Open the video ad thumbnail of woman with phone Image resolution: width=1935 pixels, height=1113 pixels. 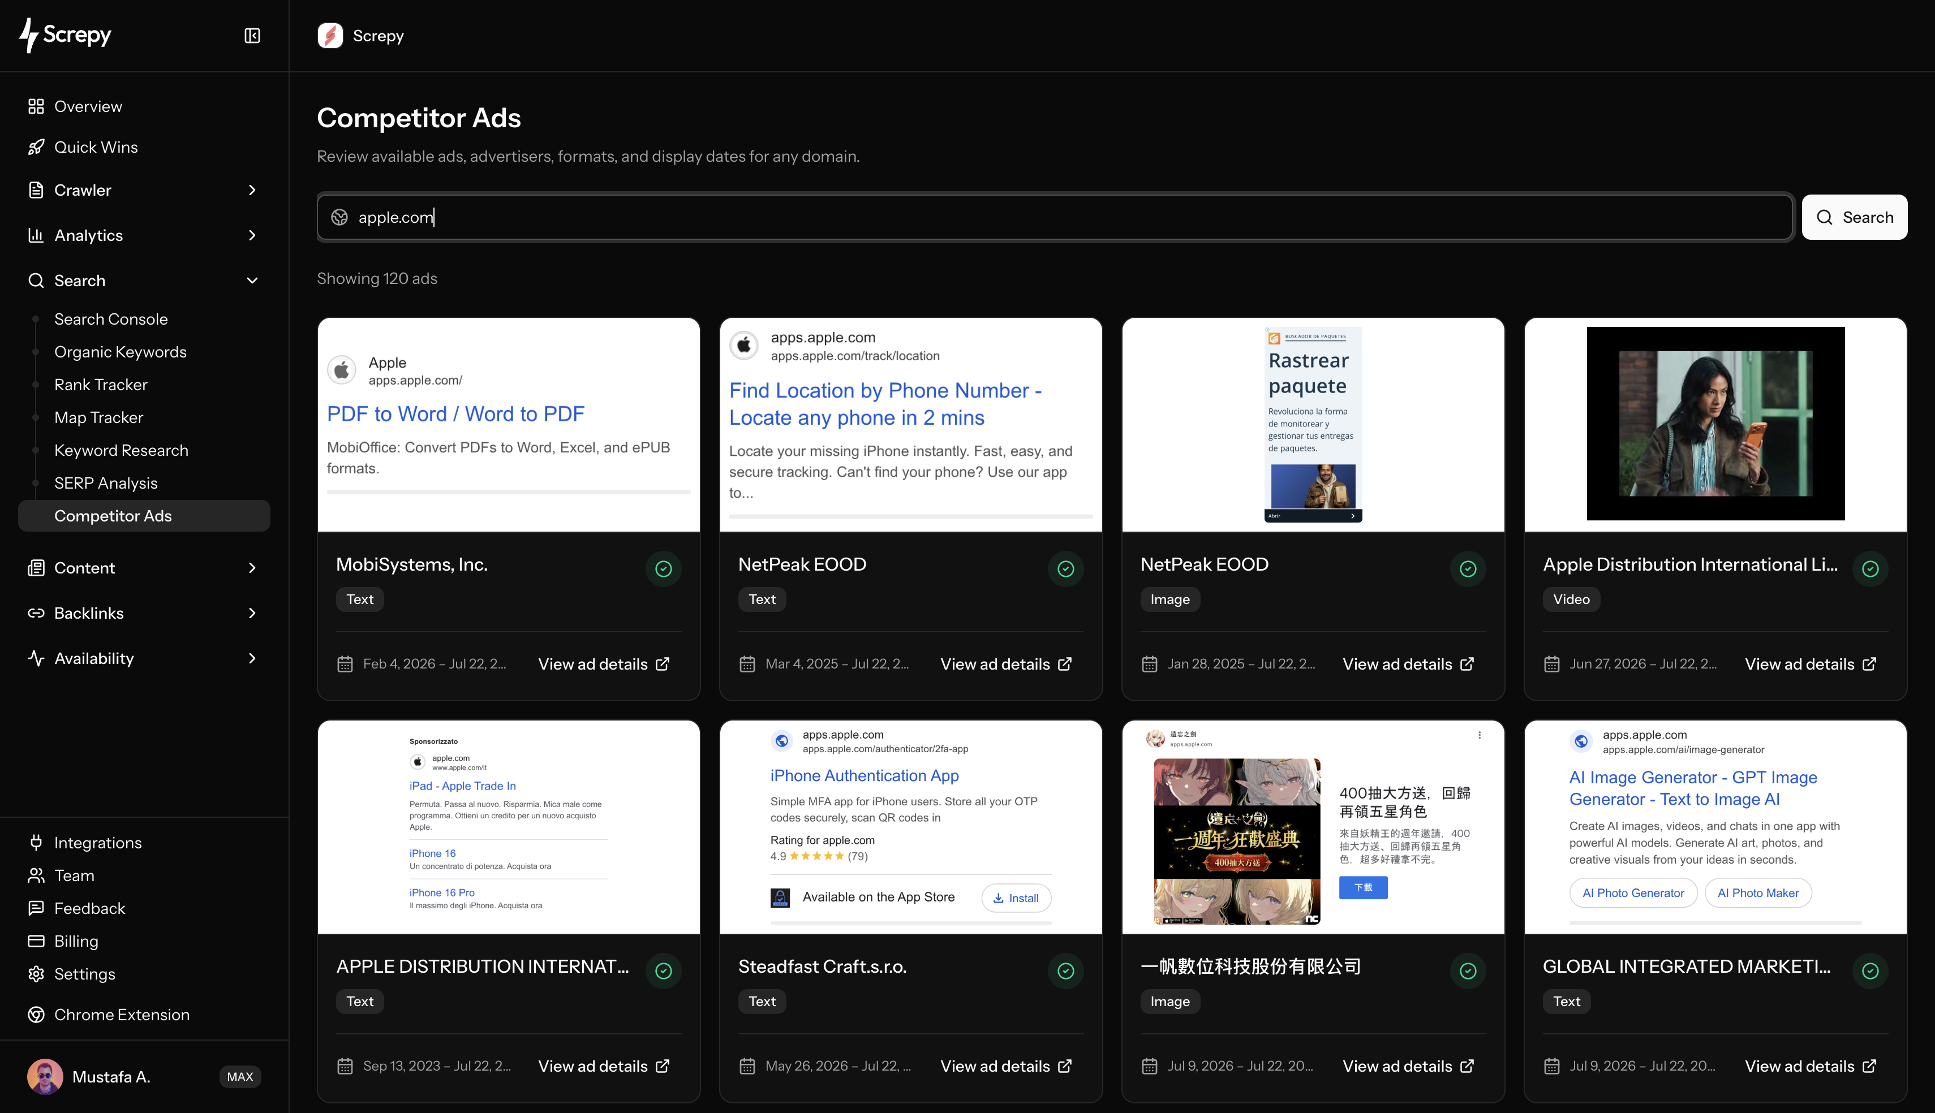tap(1715, 424)
